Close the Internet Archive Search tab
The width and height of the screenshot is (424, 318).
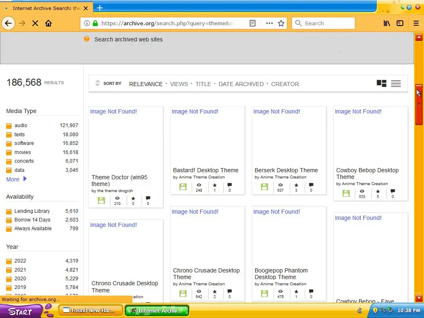click(86, 8)
